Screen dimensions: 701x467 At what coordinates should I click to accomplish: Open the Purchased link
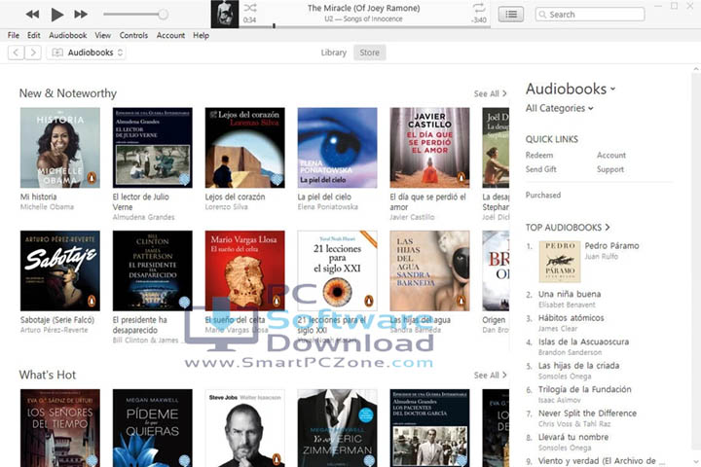(542, 195)
